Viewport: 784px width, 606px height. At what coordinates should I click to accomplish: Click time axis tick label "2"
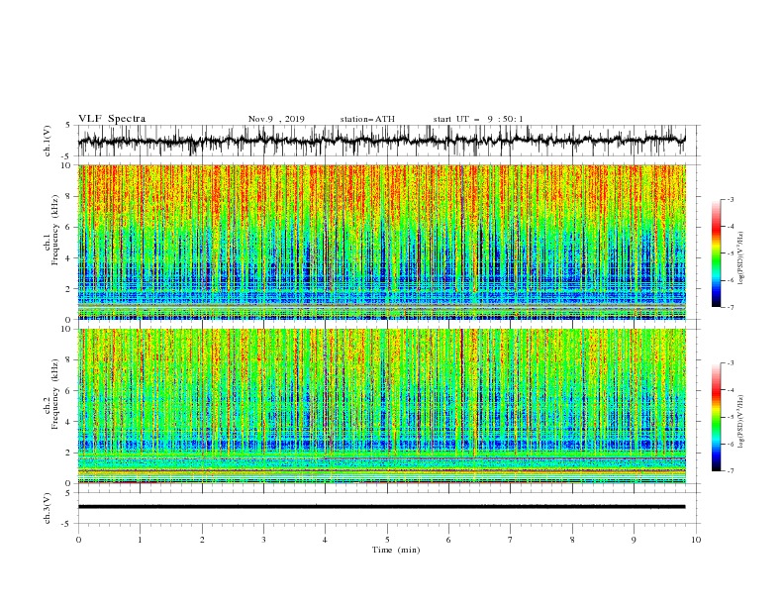(x=202, y=540)
